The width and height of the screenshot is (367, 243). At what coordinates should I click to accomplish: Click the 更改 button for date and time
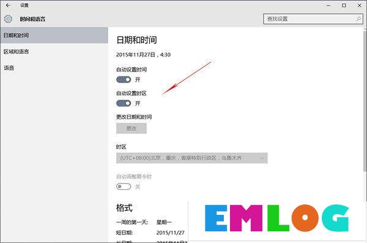(132, 129)
